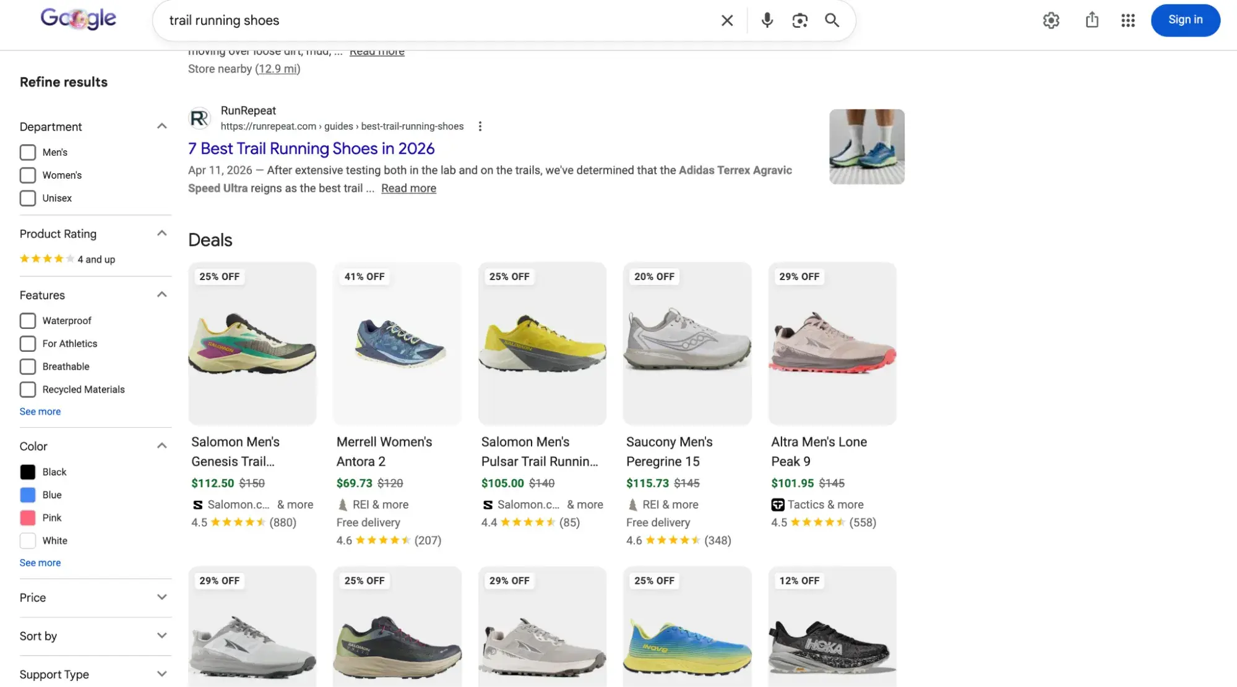Clear the search box with the X icon

(x=727, y=20)
